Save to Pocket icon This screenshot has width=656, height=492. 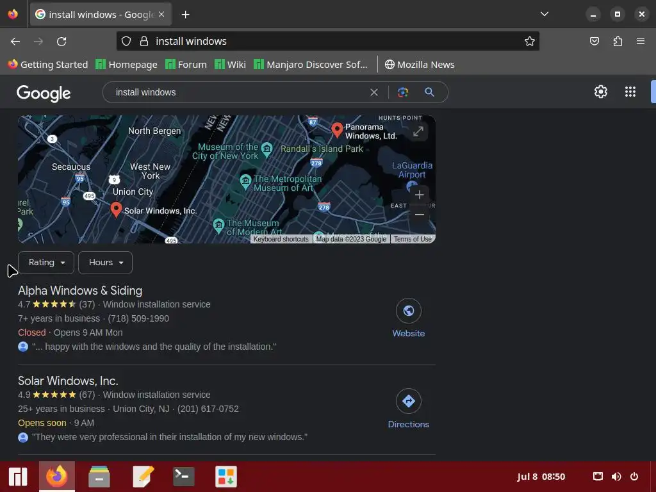tap(594, 41)
